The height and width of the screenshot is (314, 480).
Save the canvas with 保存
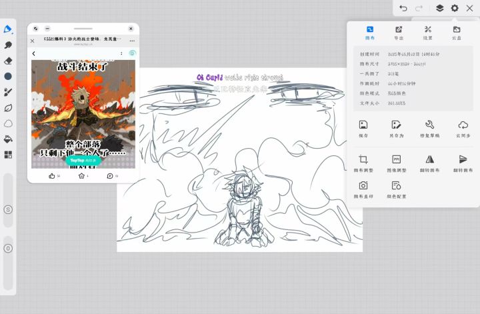tap(363, 129)
